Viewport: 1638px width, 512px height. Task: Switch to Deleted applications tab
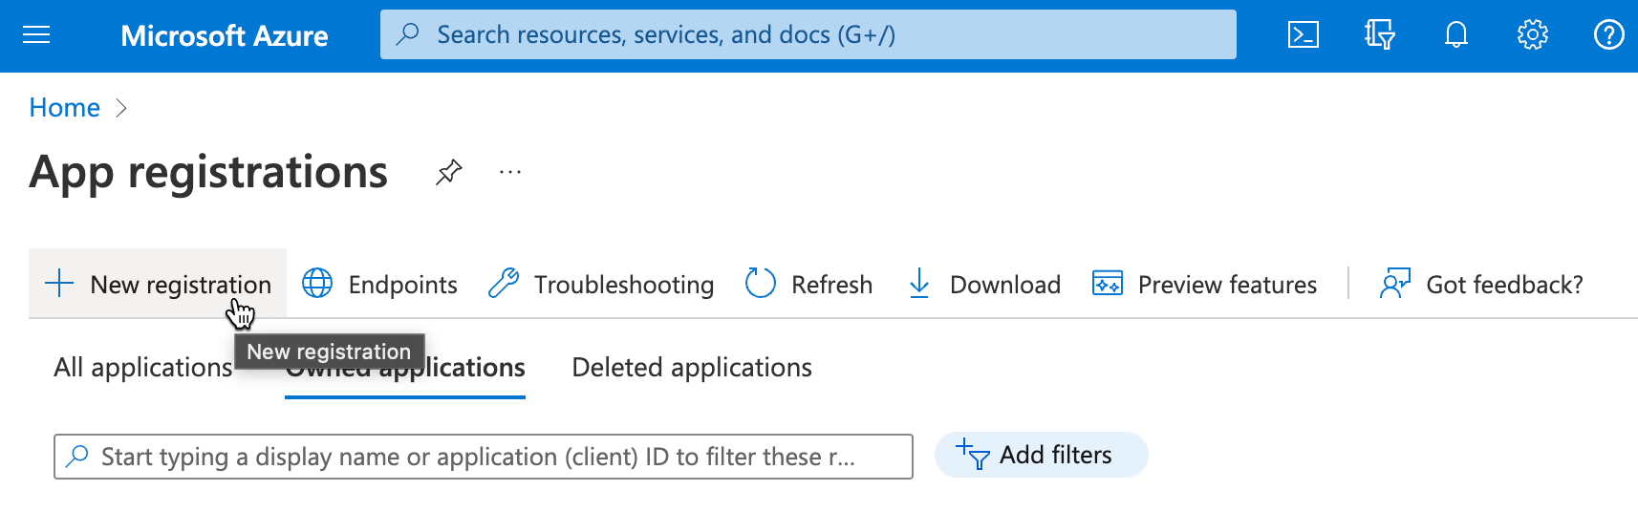point(692,368)
